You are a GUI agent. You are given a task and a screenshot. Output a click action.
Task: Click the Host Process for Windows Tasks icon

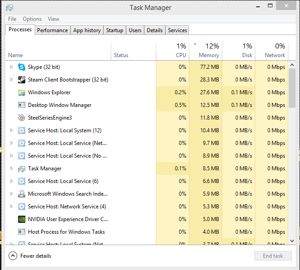pyautogui.click(x=22, y=232)
